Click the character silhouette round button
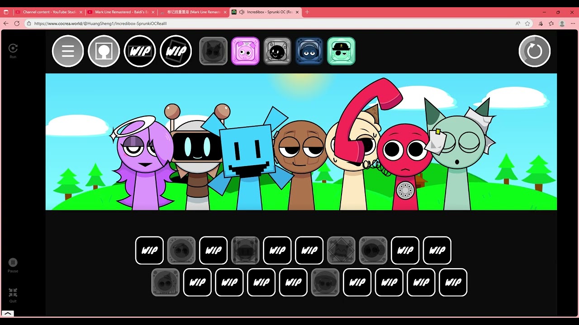579x325 pixels. (x=104, y=51)
